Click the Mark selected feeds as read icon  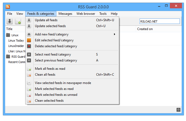[x=29, y=89]
